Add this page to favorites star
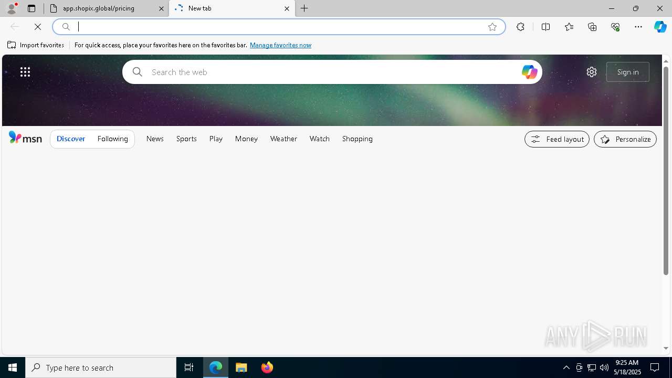This screenshot has width=672, height=378. coord(492,27)
